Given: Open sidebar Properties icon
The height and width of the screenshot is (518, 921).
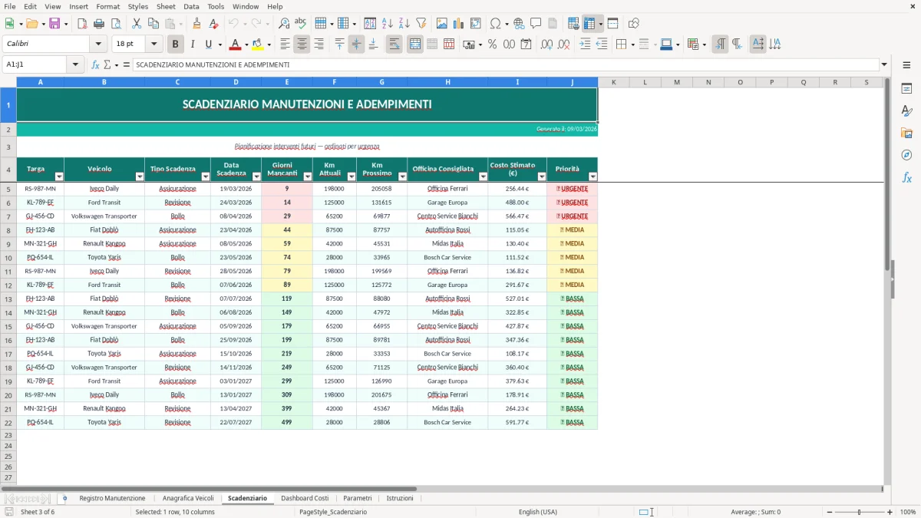Looking at the screenshot, I should click(906, 88).
